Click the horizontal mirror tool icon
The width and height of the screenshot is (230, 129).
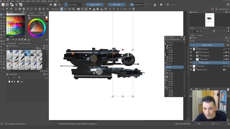pyautogui.click(x=155, y=5)
